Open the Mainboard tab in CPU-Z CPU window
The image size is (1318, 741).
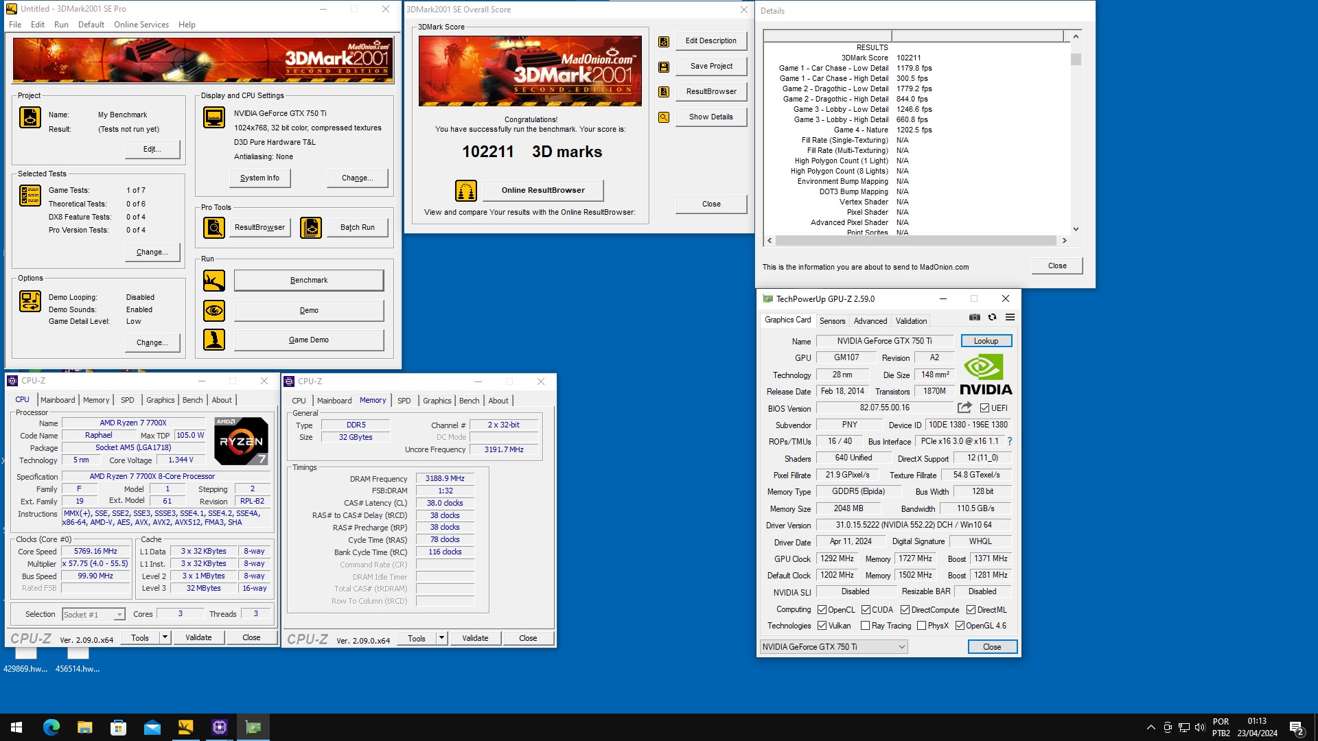58,400
